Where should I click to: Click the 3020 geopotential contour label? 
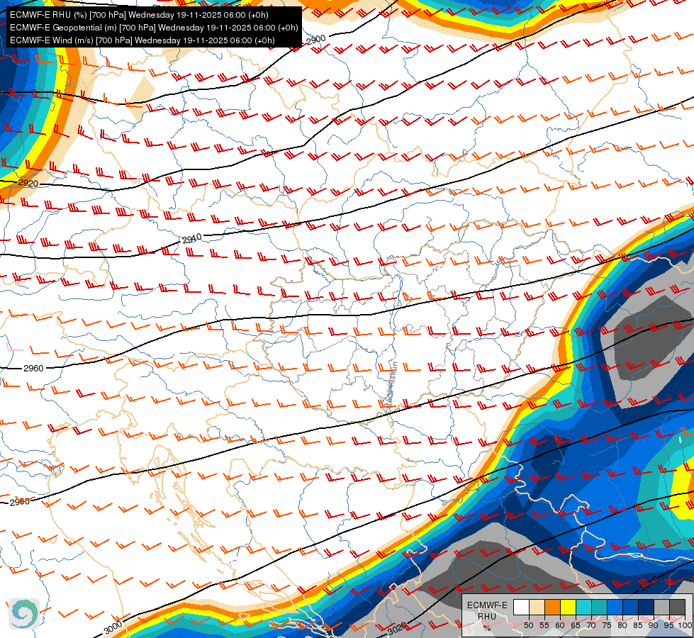pyautogui.click(x=396, y=628)
